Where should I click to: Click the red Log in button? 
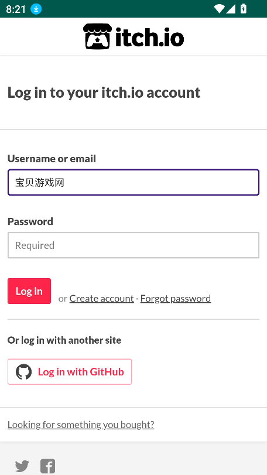tap(29, 291)
